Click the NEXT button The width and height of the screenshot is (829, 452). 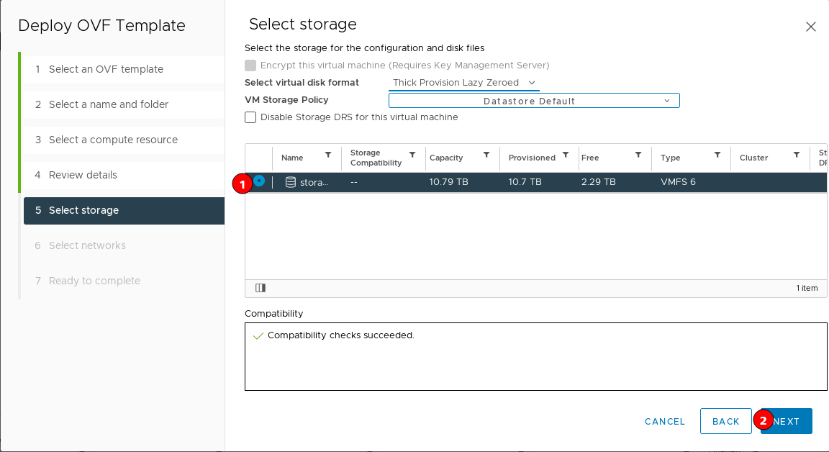pyautogui.click(x=786, y=421)
